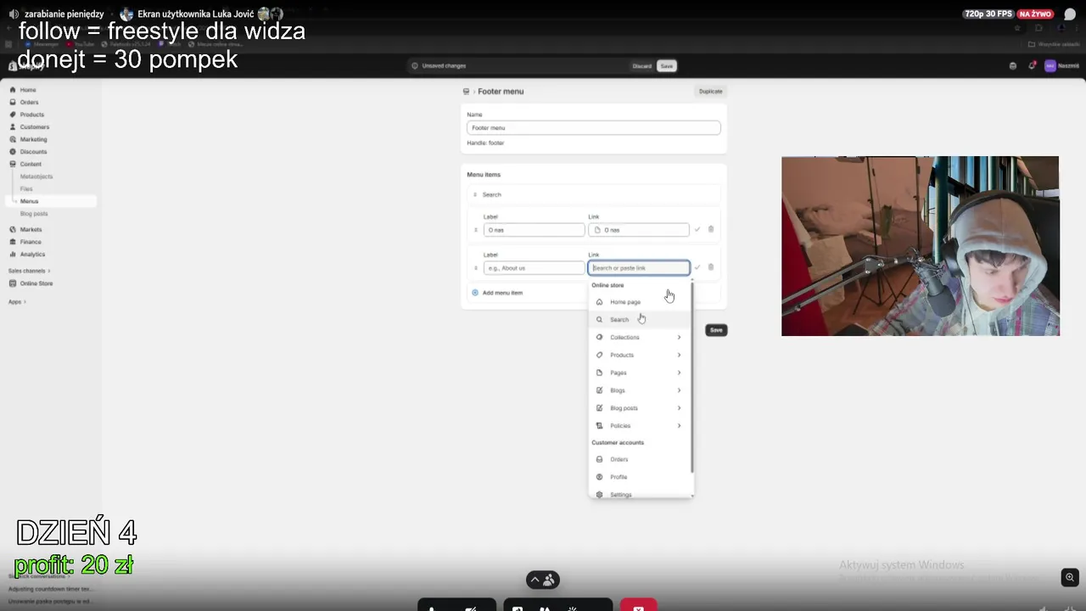Click Discard in the unsaved changes bar
The image size is (1086, 611).
pos(642,66)
